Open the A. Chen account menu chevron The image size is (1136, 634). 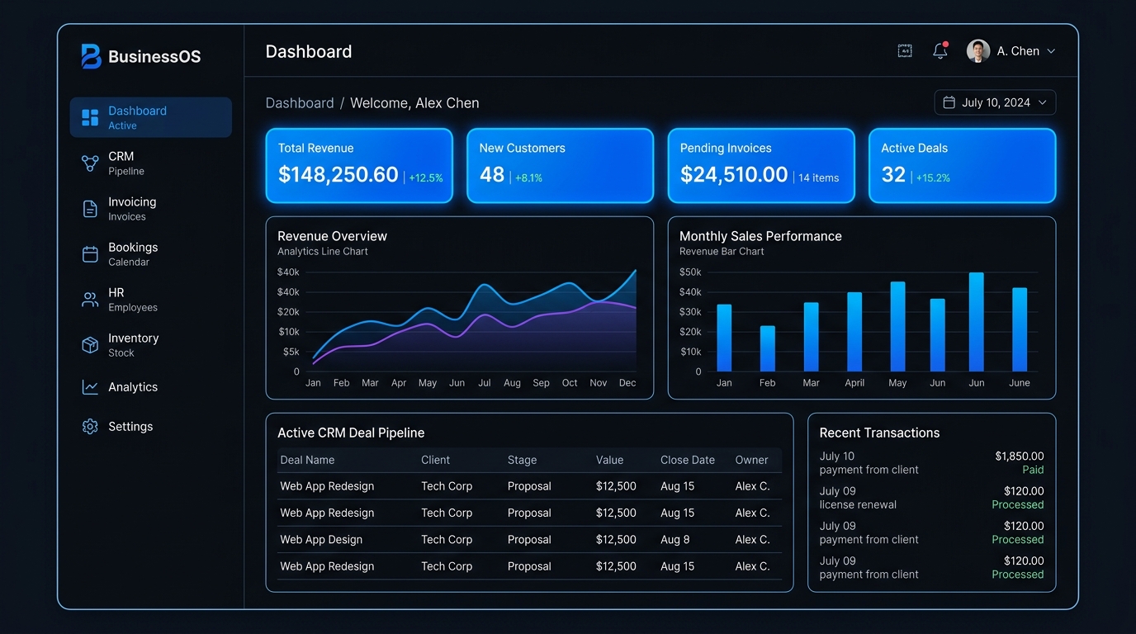pyautogui.click(x=1051, y=51)
